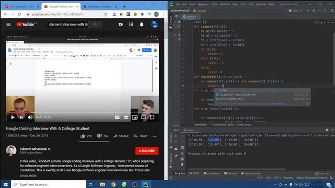Choose UnicodeTranslateError completion suggestion
The width and height of the screenshot is (335, 188).
pos(262,95)
